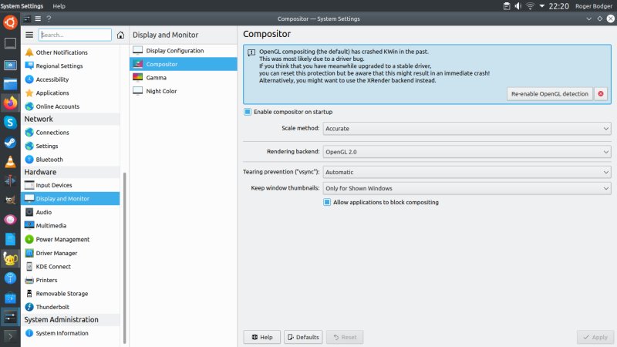617x347 pixels.
Task: Click the titlebar hamburger menu icon
Action: click(x=38, y=19)
